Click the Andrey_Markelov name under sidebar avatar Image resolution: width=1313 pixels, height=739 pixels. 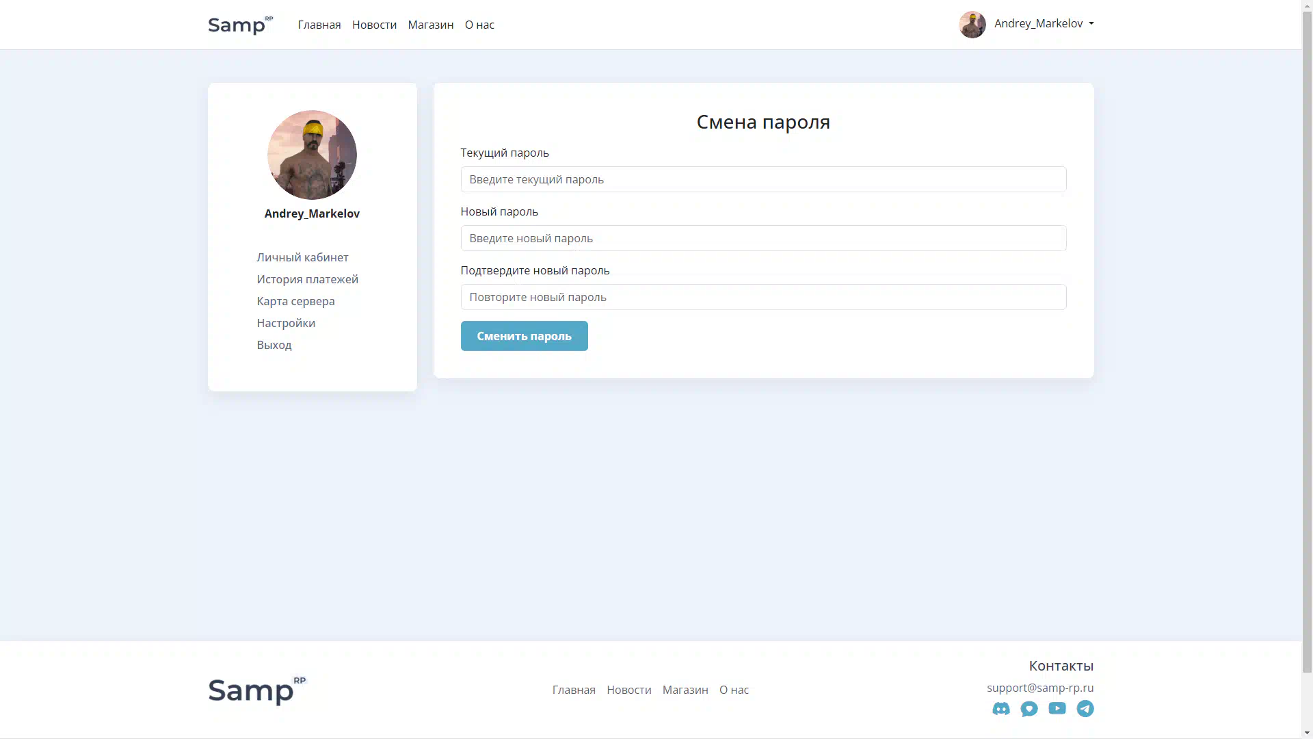coord(312,213)
